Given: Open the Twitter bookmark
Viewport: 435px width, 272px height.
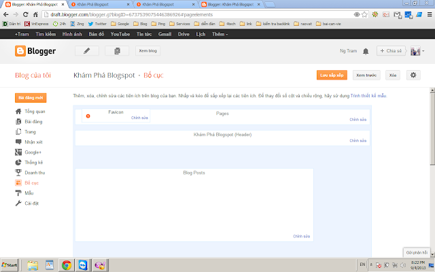Looking at the screenshot, I should point(97,24).
